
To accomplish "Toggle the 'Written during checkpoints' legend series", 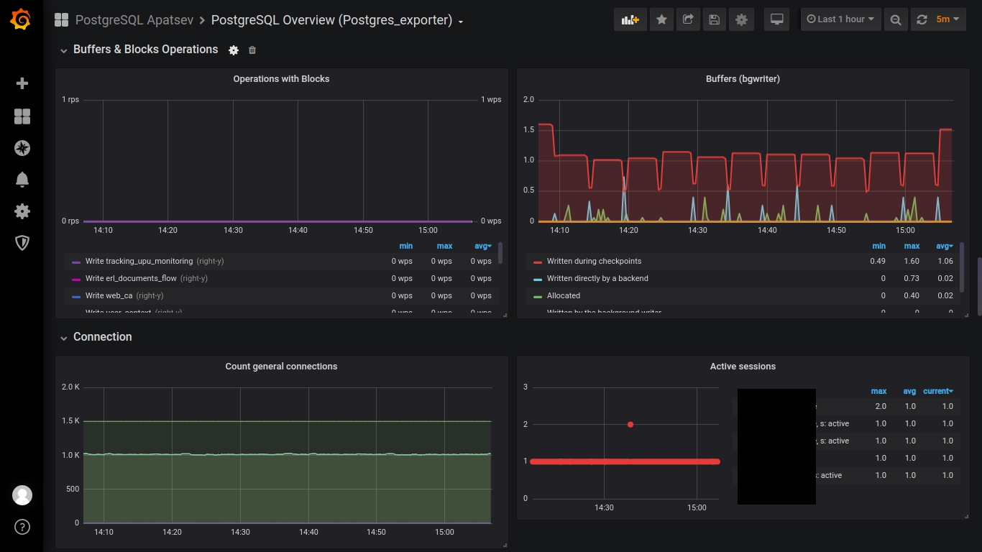I will coord(593,261).
